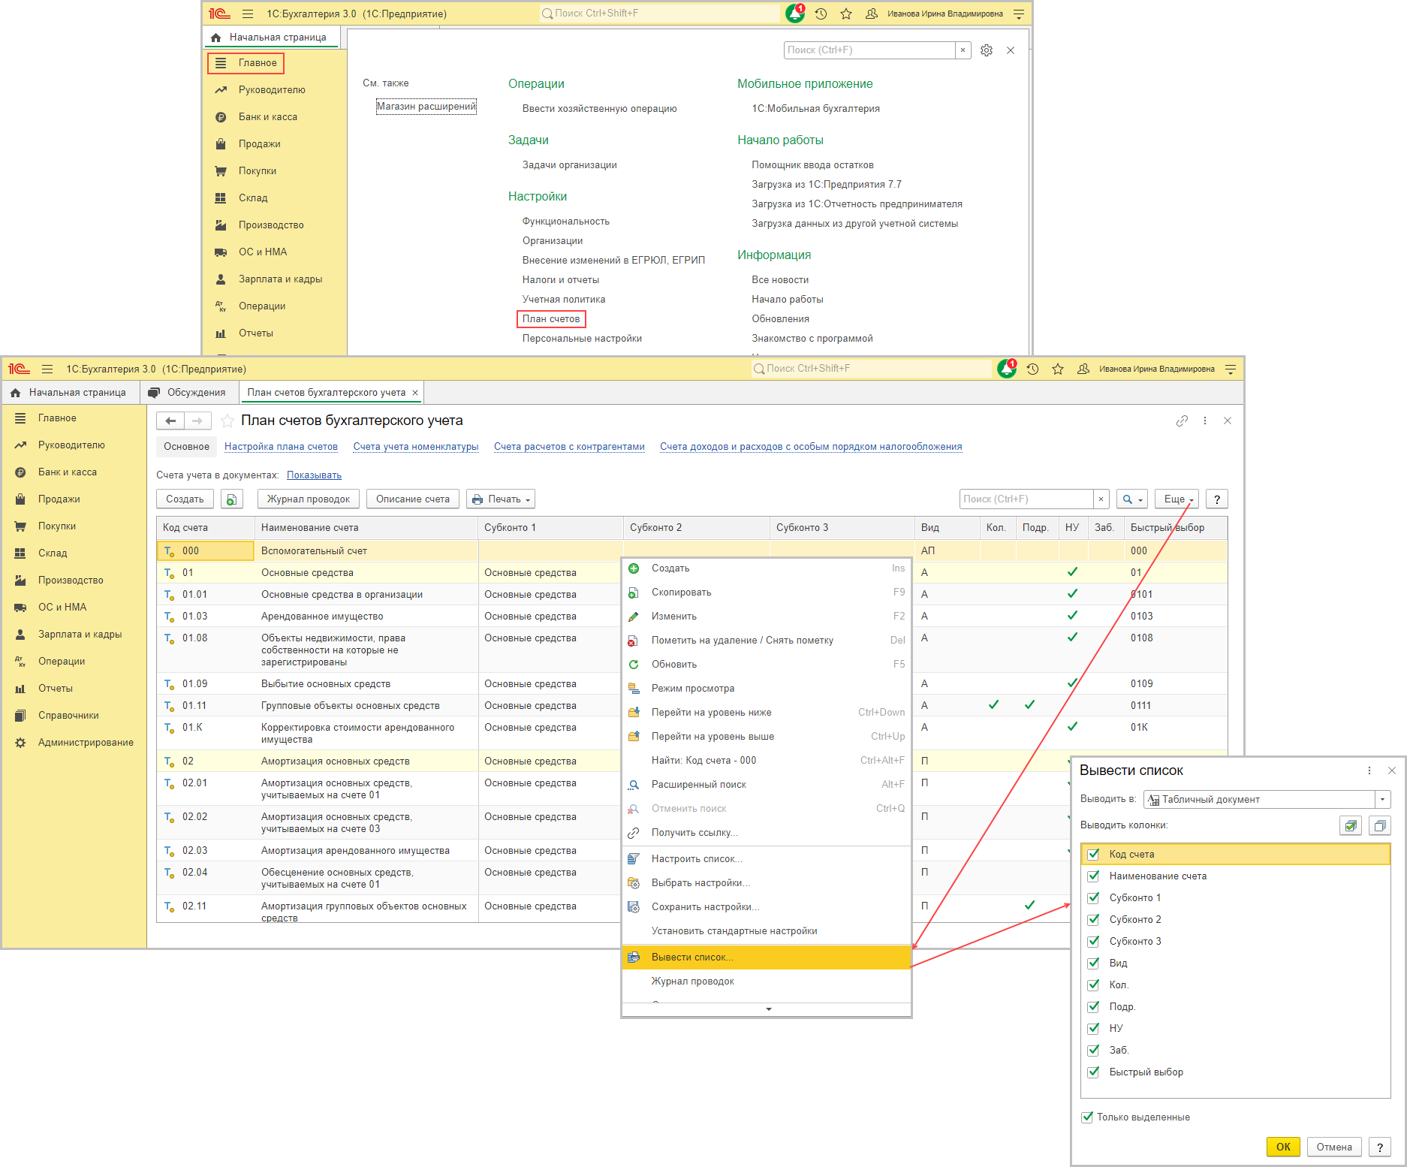Click the Журнал проводок toolbar button

309,499
